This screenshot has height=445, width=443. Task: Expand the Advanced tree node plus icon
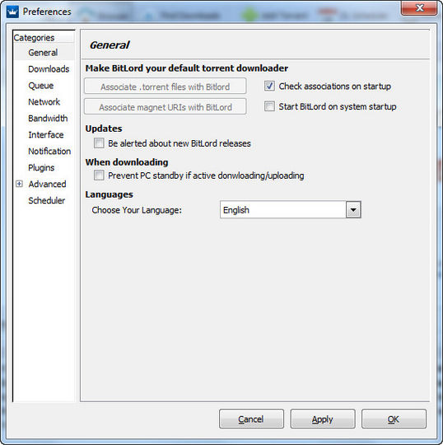coord(19,184)
